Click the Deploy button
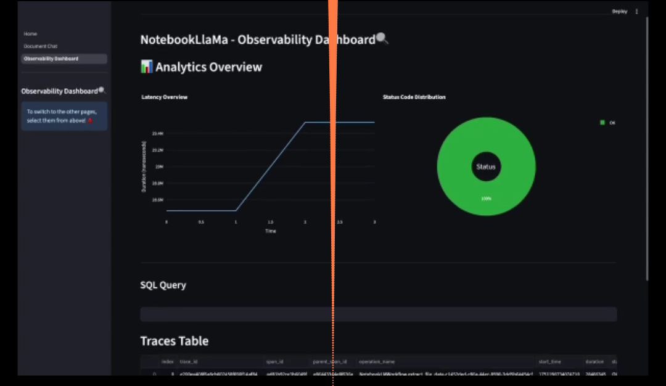666x386 pixels. pyautogui.click(x=619, y=11)
